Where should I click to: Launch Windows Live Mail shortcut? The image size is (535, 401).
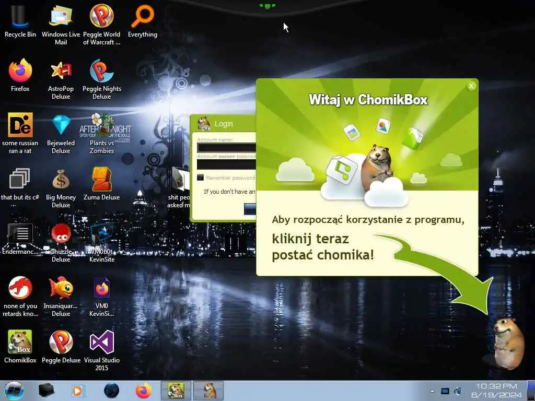[61, 25]
